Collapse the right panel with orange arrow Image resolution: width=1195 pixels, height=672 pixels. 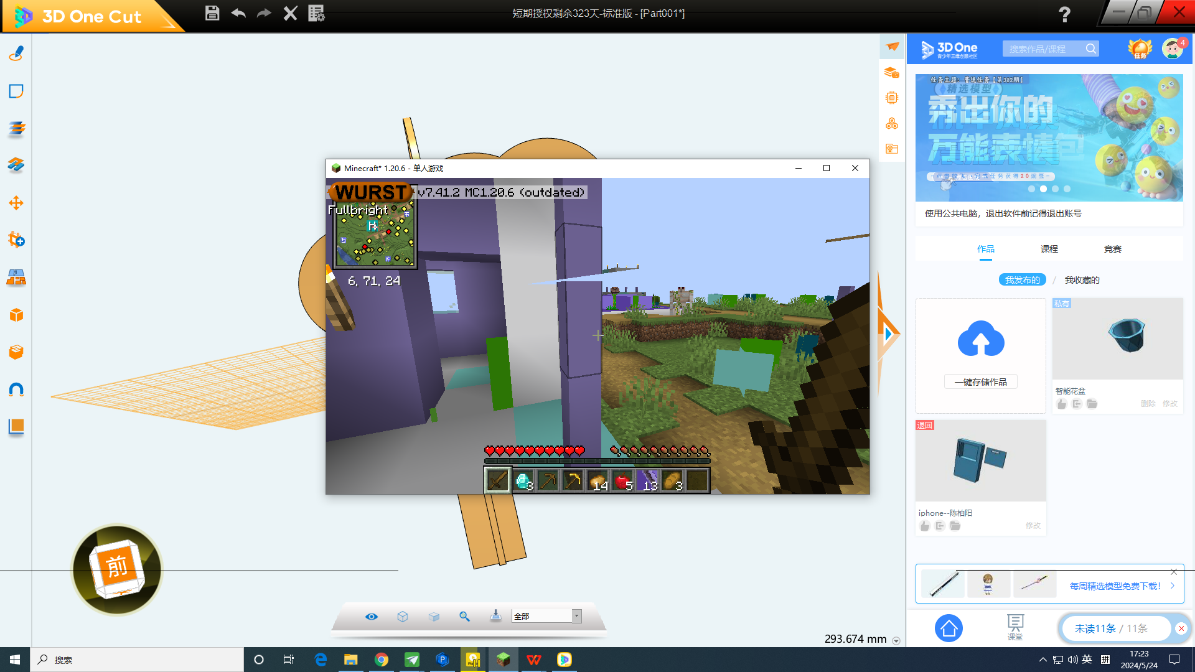click(x=888, y=334)
